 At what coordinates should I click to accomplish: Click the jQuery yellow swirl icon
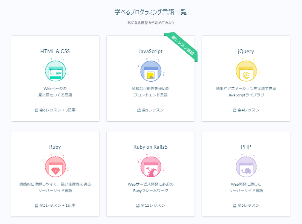(246, 71)
